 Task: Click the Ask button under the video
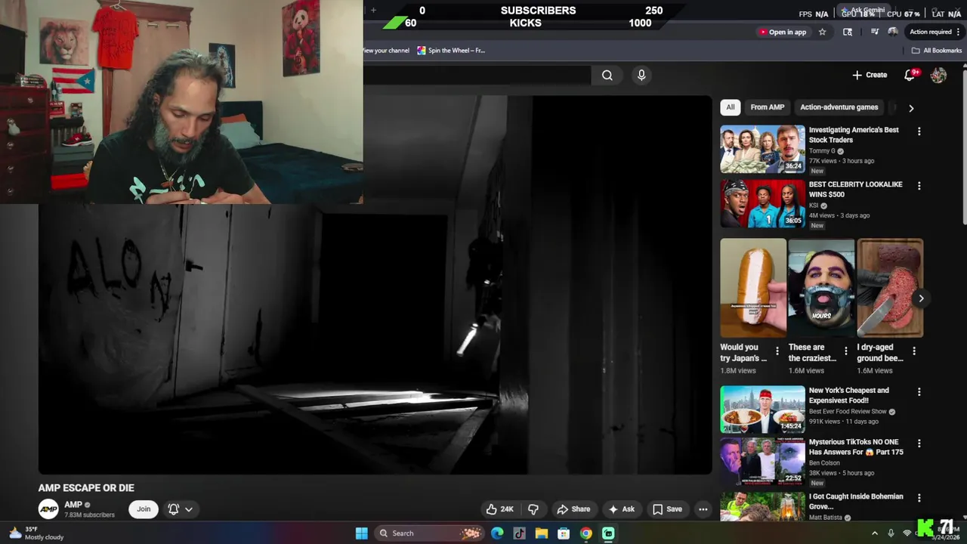coord(622,509)
